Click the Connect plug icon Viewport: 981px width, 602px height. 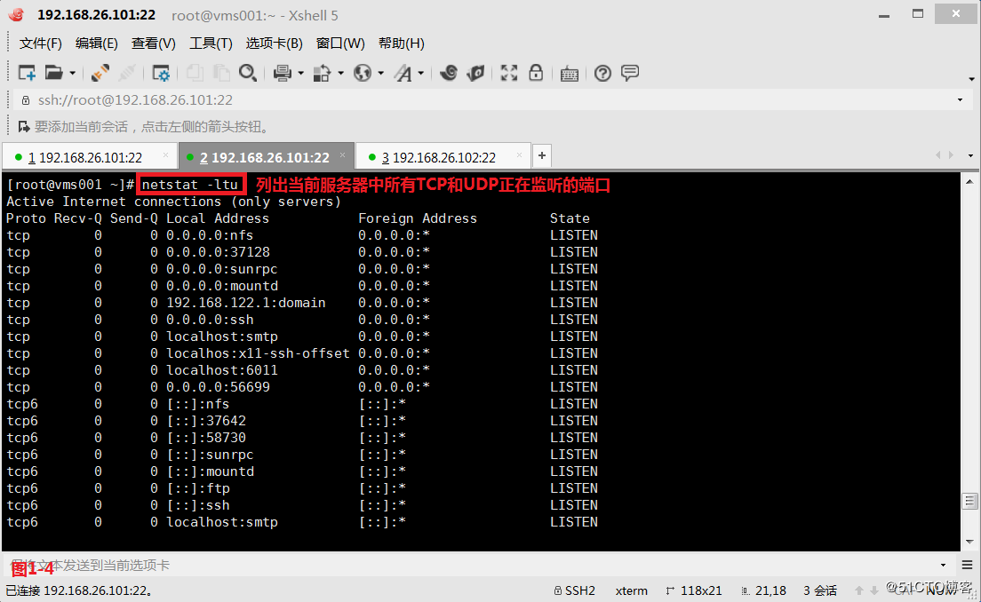(100, 73)
